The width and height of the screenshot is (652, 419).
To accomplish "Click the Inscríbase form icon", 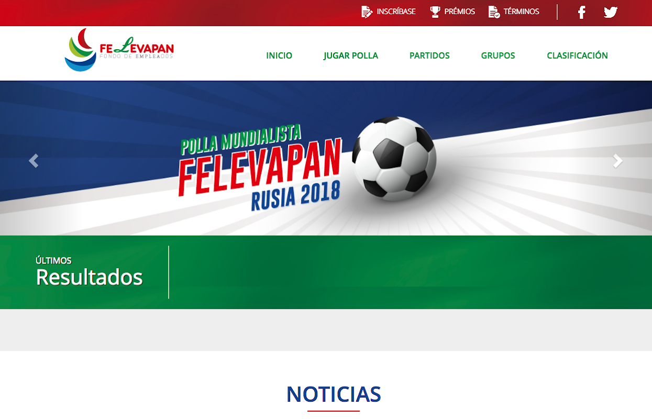I will point(367,12).
